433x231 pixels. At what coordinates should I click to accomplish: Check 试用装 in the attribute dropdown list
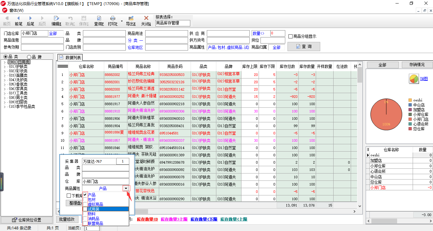point(85,209)
